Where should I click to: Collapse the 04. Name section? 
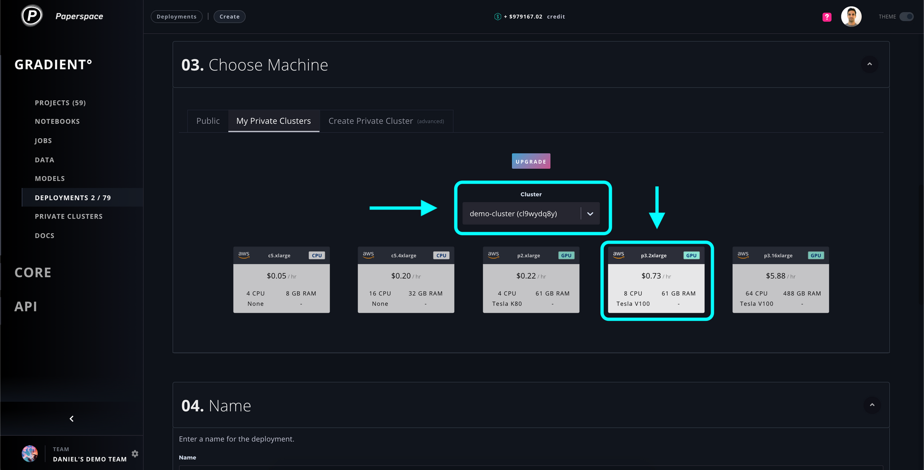pos(872,405)
